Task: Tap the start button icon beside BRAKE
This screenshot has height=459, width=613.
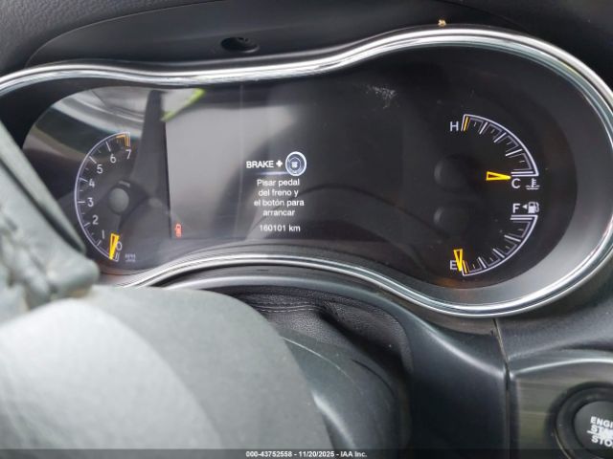Action: tap(294, 163)
